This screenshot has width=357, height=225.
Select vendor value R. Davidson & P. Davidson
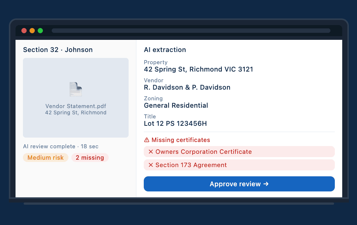click(187, 87)
